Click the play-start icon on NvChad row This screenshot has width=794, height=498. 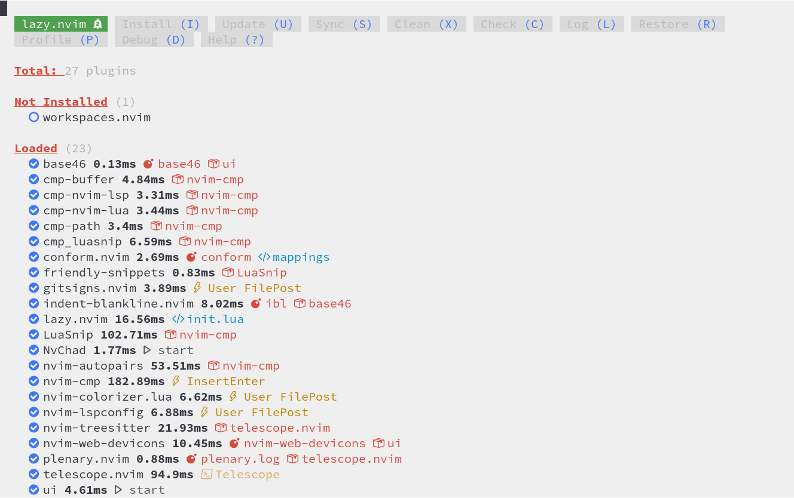pos(147,350)
